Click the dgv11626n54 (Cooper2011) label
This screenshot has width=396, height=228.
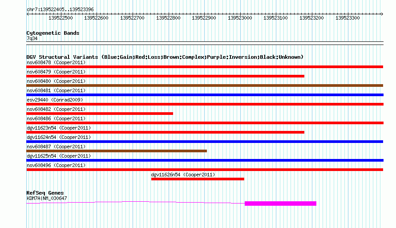[x=183, y=175]
